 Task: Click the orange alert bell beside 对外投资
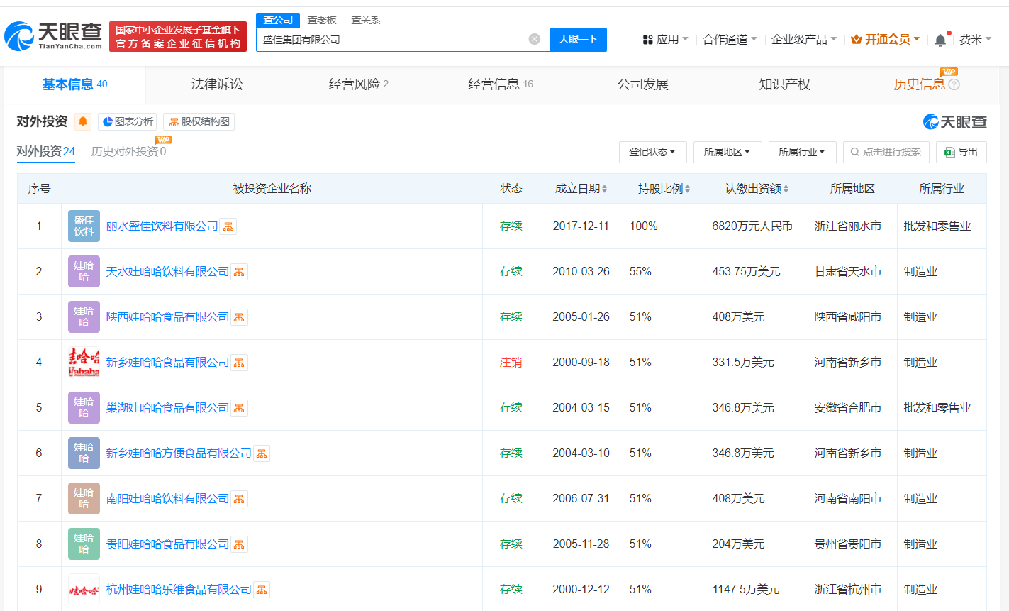pos(83,121)
